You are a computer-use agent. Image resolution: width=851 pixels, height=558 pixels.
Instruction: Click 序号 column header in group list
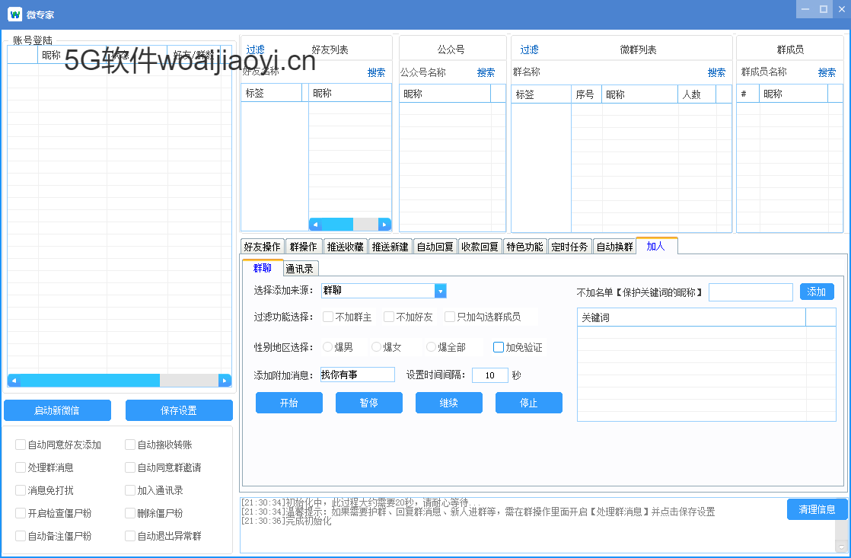click(x=587, y=94)
